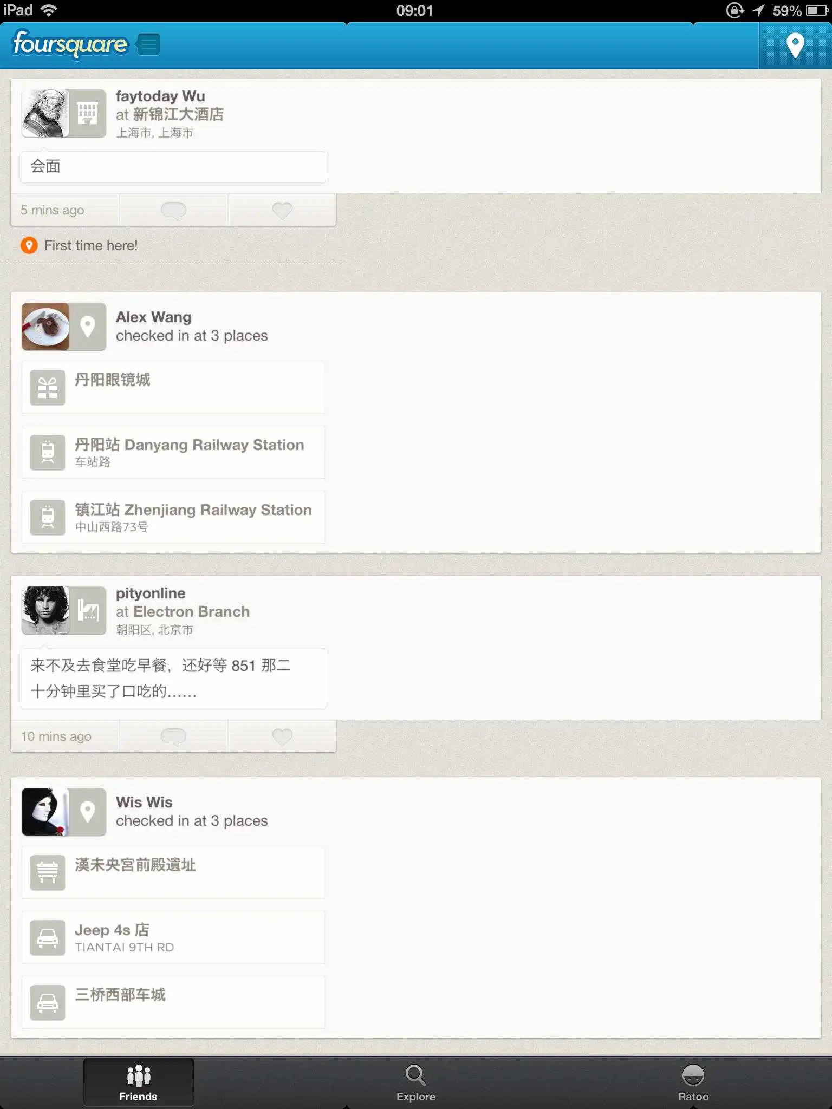The width and height of the screenshot is (832, 1109).
Task: Open Jeep 4s 店 venue entry
Action: [x=173, y=938]
